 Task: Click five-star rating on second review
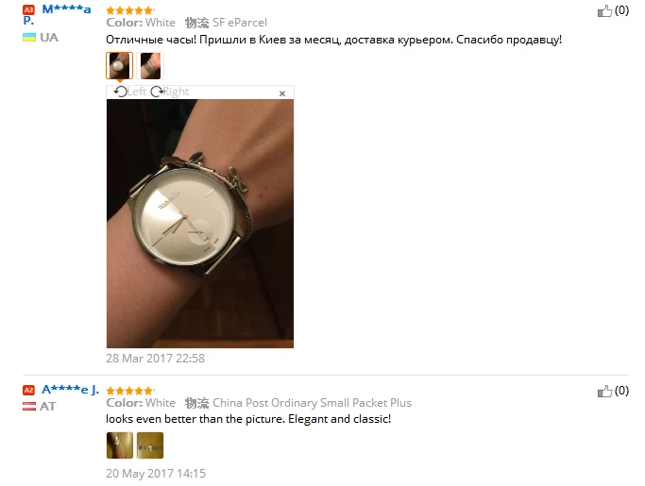(x=130, y=391)
